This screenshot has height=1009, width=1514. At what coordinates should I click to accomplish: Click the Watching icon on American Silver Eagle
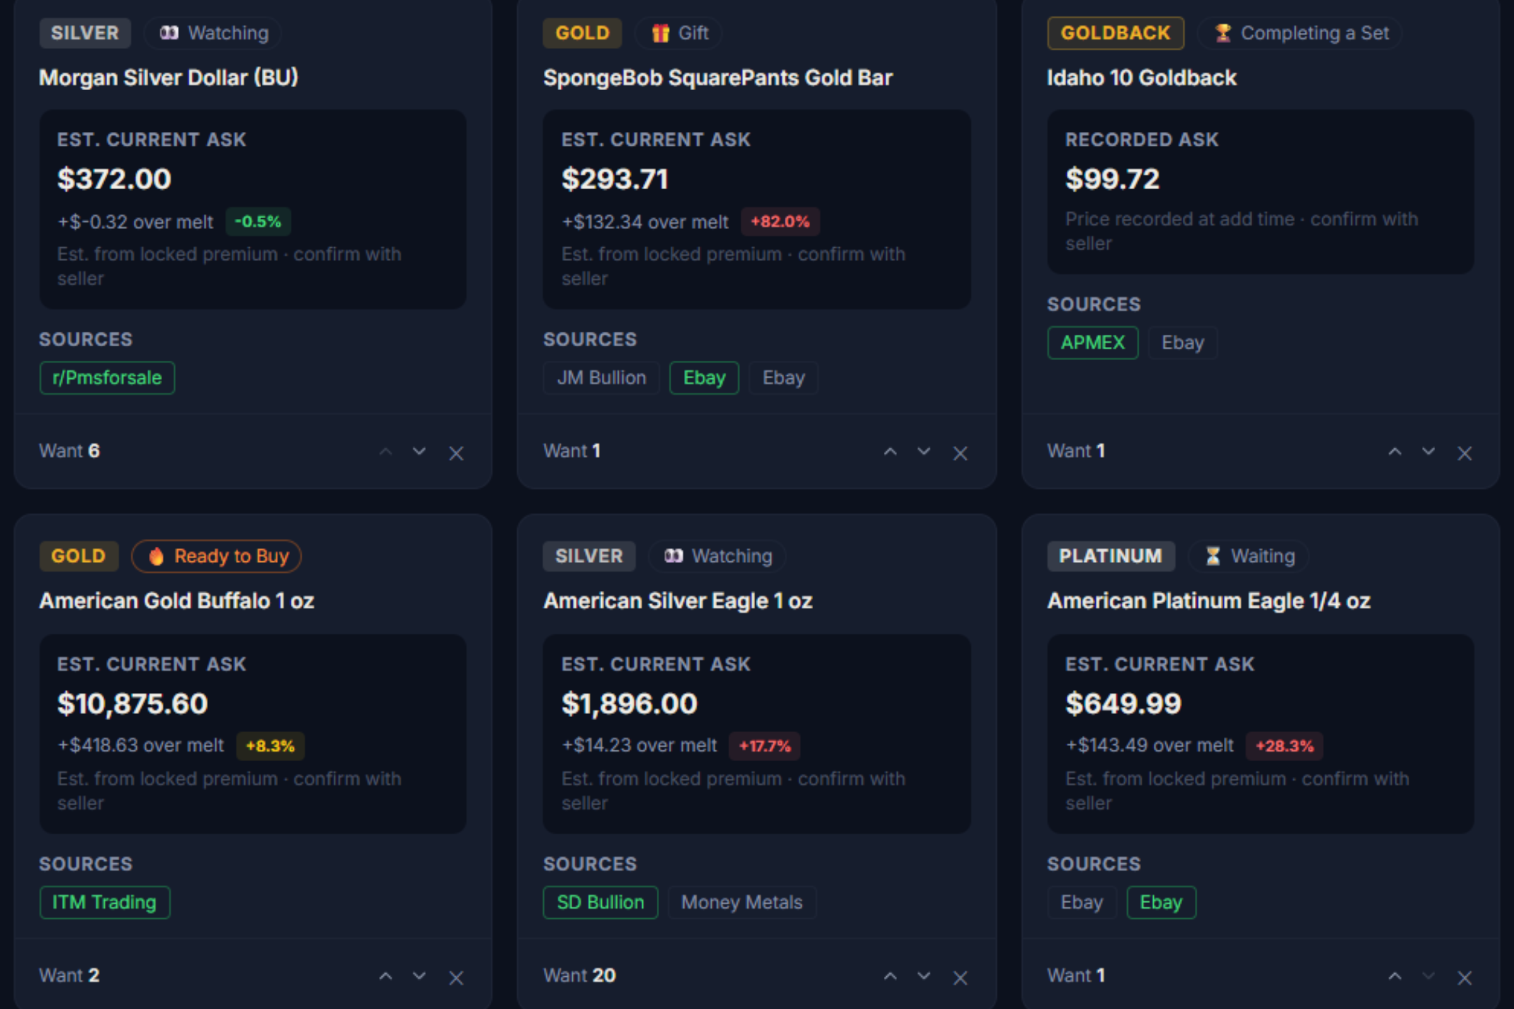(673, 556)
